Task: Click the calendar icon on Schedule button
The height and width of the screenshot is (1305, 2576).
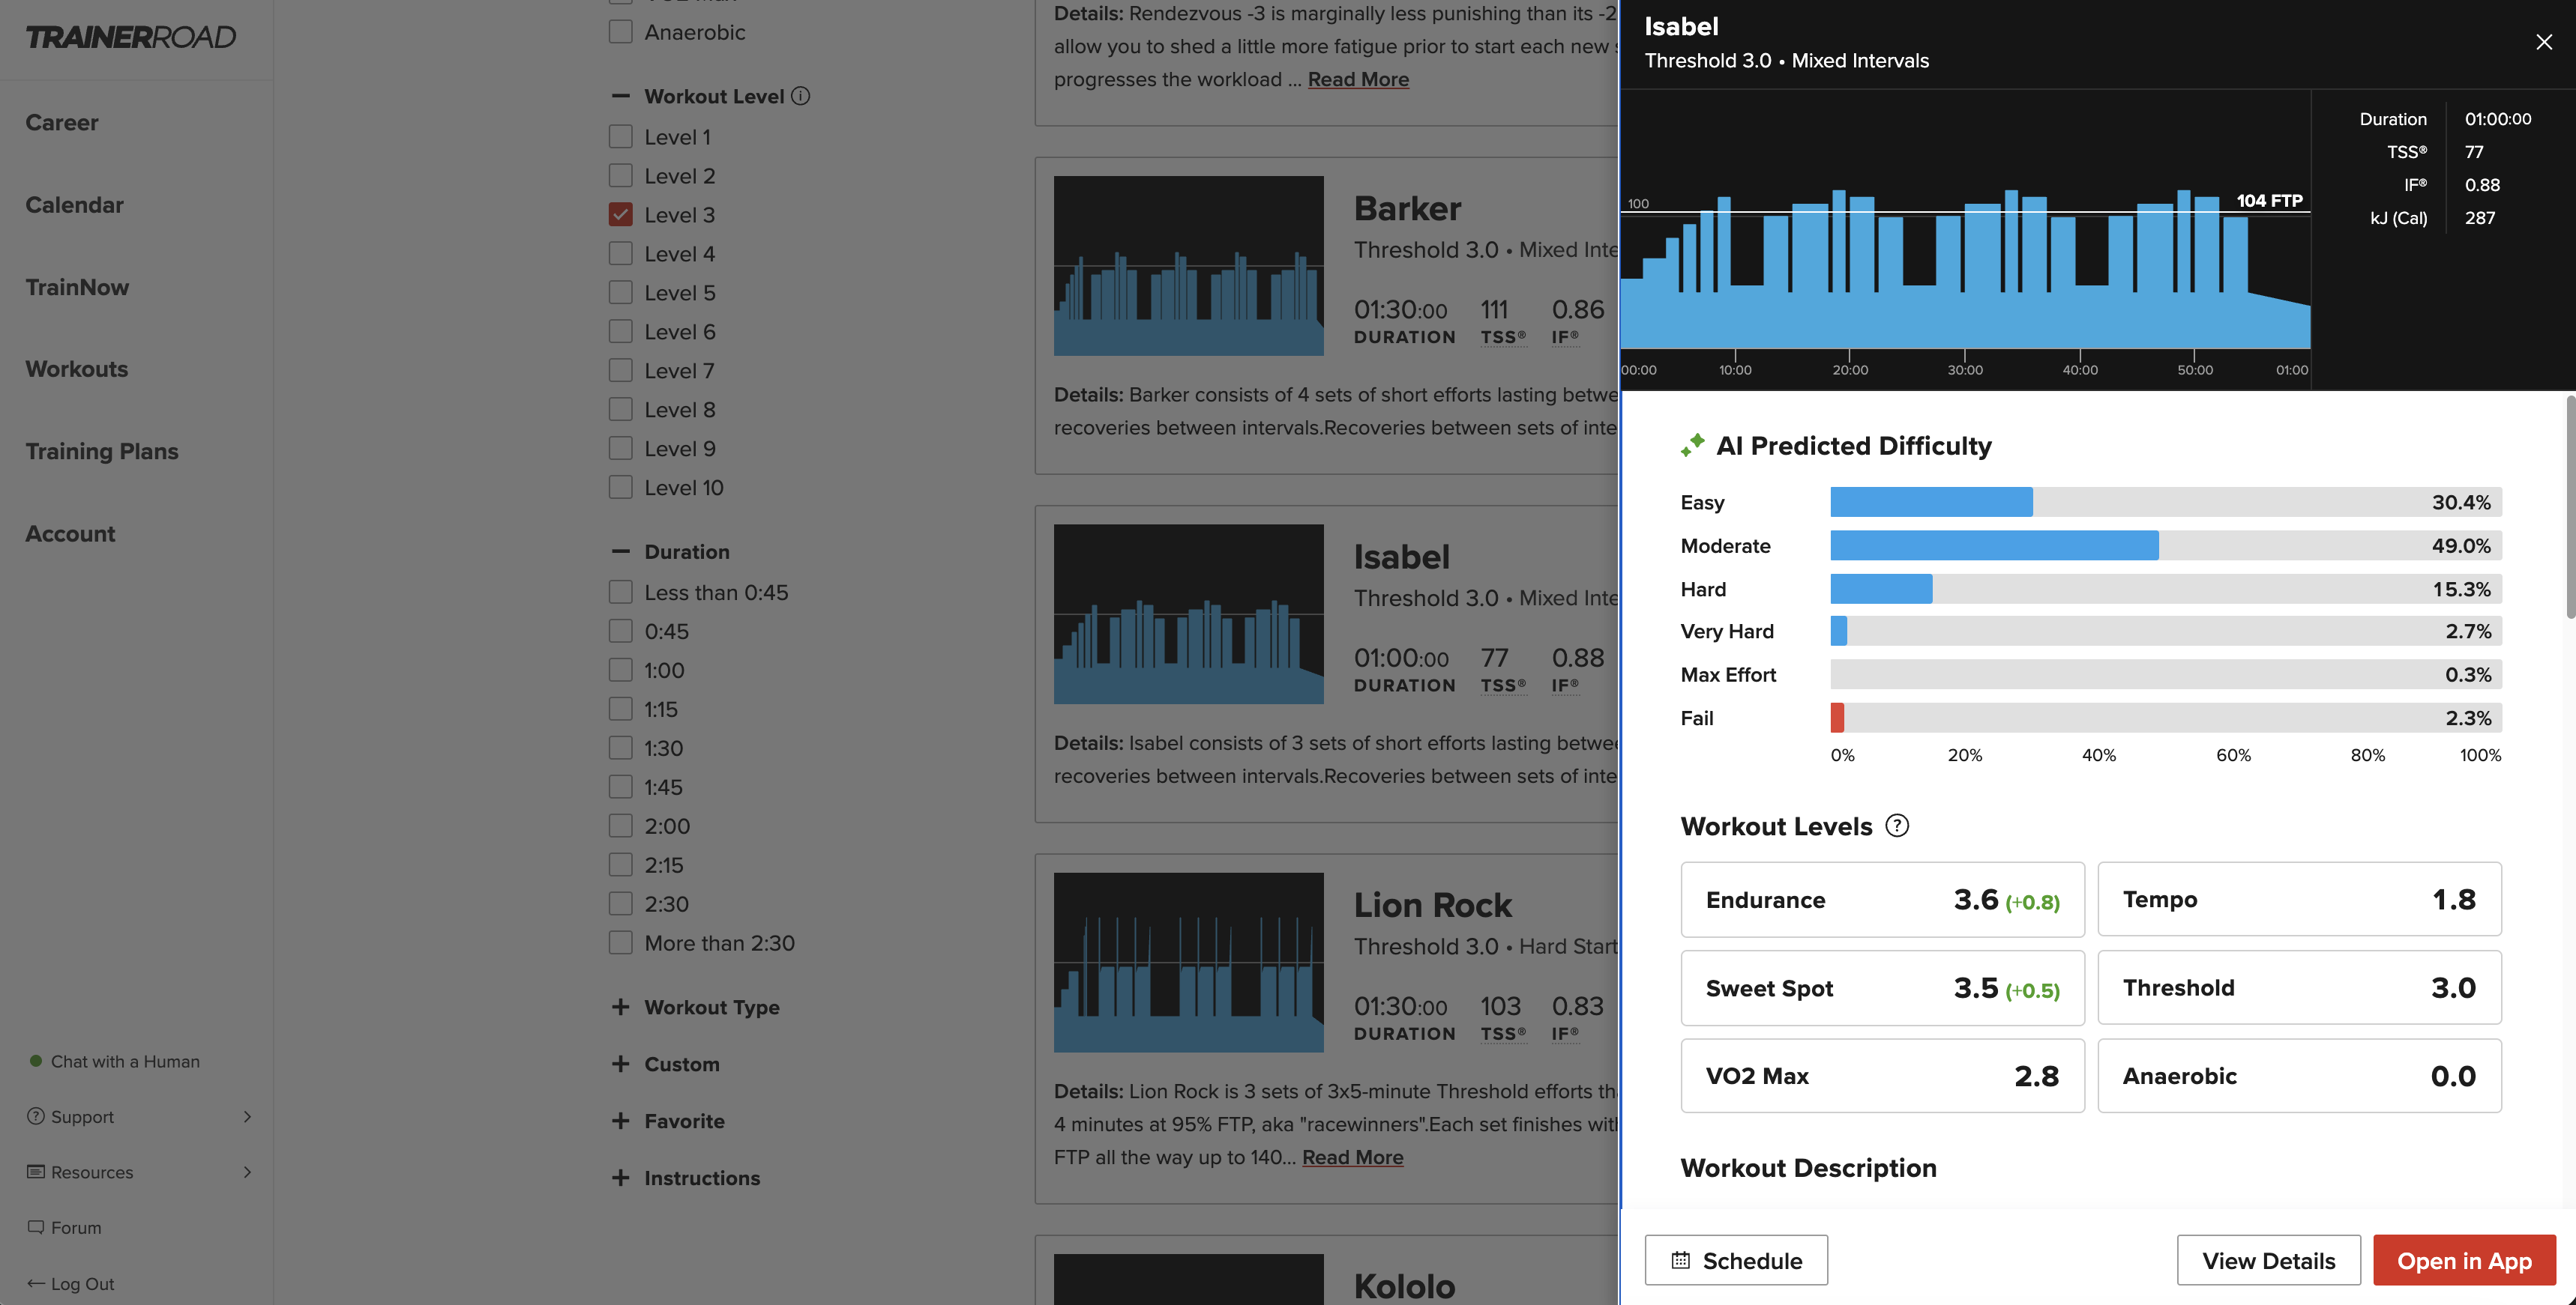Action: point(1680,1260)
